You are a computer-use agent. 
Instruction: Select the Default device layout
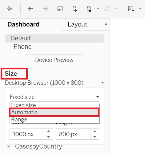[x=54, y=38]
